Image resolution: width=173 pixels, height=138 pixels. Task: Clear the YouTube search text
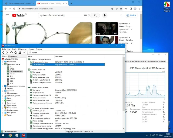pos(89,15)
